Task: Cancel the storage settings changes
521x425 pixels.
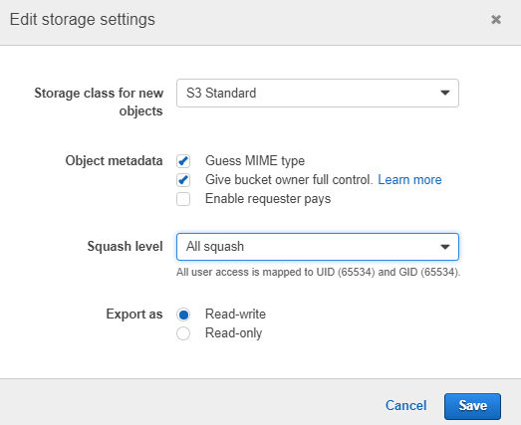Action: click(405, 406)
